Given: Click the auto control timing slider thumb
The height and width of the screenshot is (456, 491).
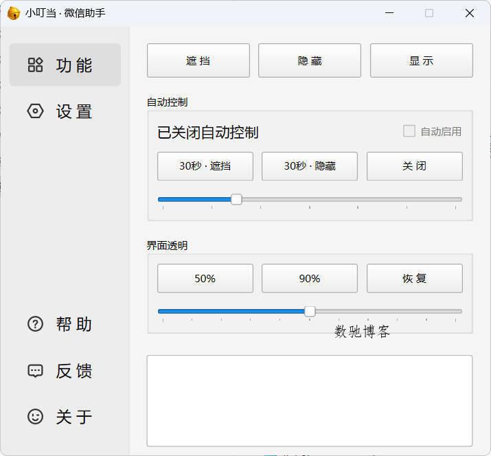Looking at the screenshot, I should pos(236,199).
